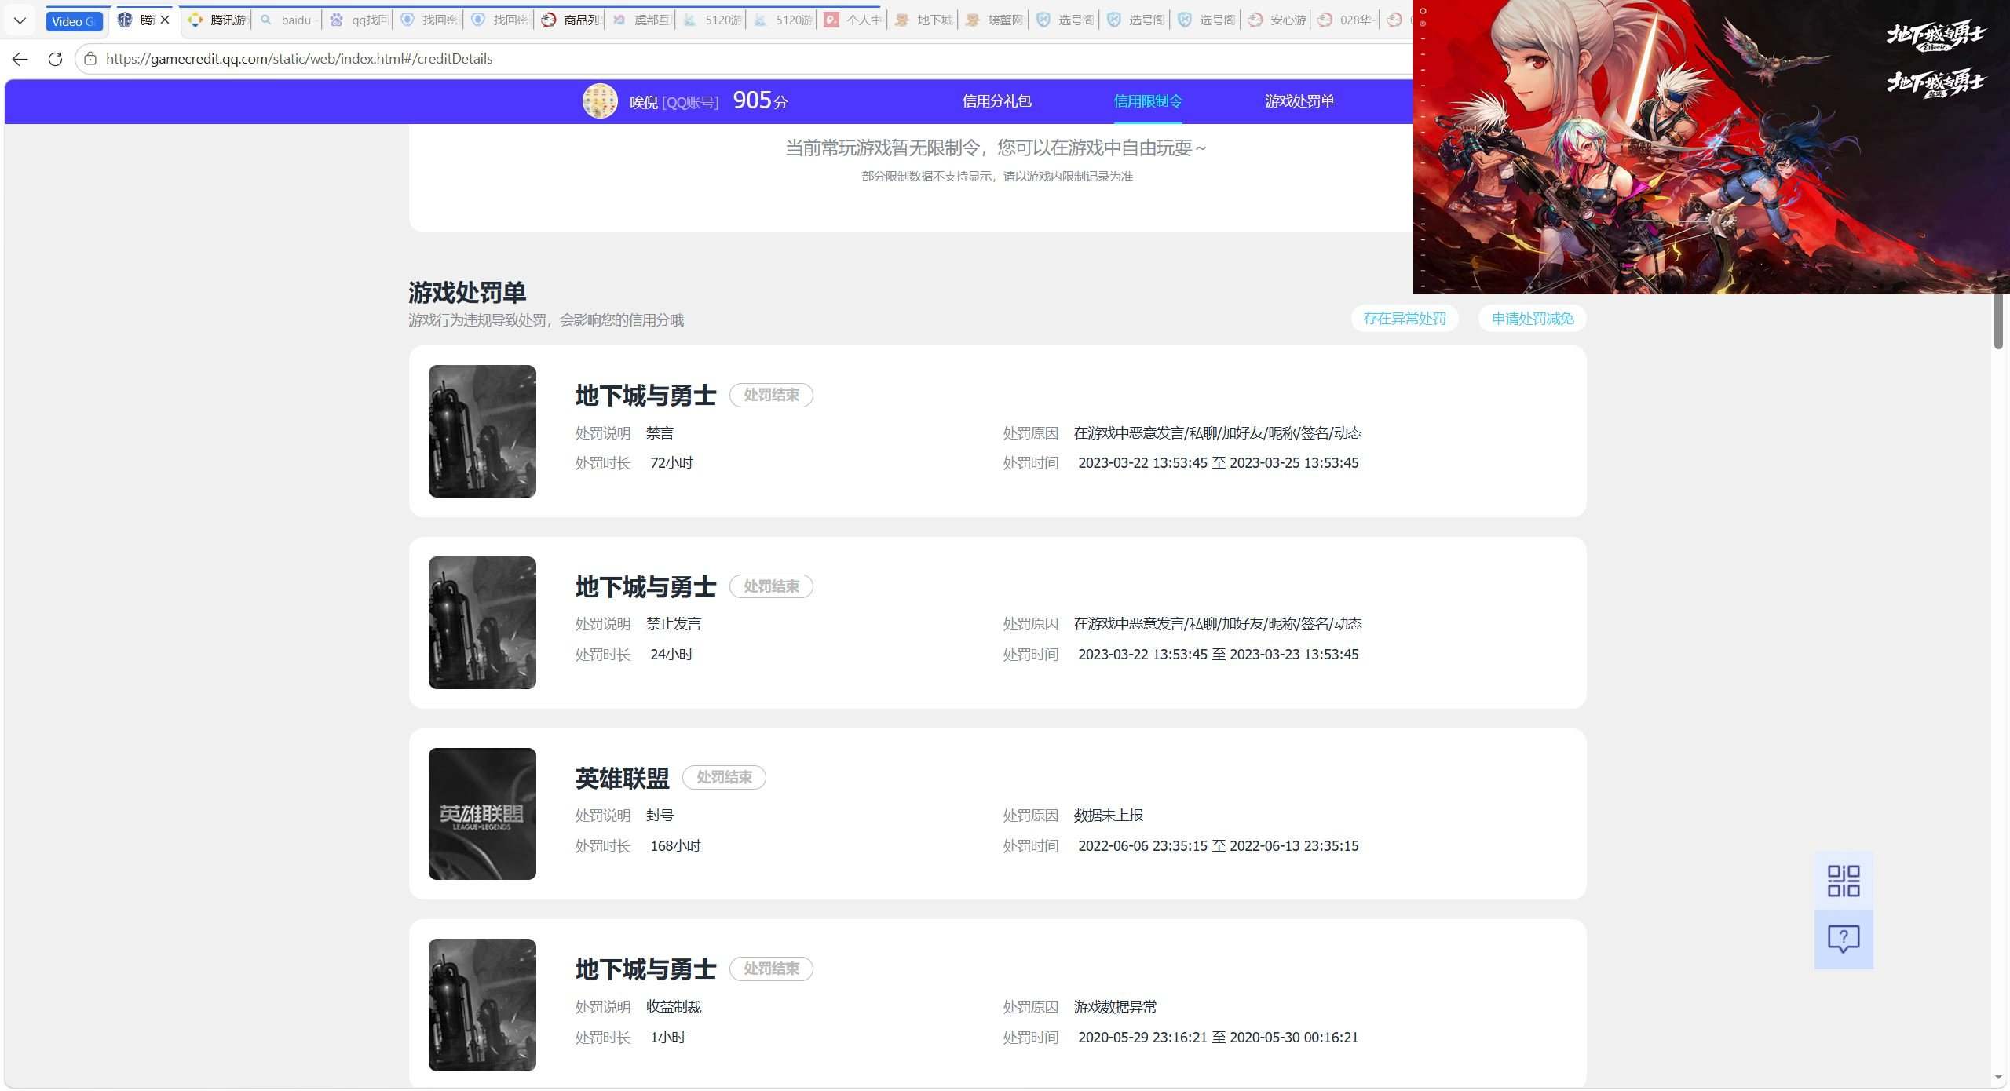The height and width of the screenshot is (1091, 2010).
Task: Click 处罚结束 badge on the 24小时 card
Action: point(771,586)
